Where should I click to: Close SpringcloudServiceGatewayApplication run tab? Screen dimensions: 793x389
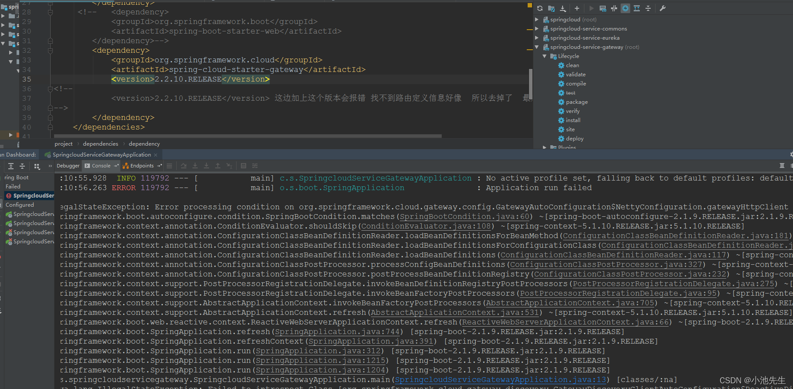click(x=156, y=155)
